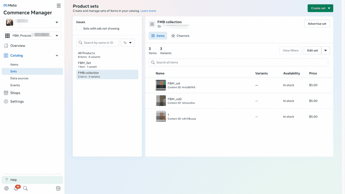This screenshot has width=345, height=194.
Task: Click the FBM_col2 item name
Action: pyautogui.click(x=175, y=99)
